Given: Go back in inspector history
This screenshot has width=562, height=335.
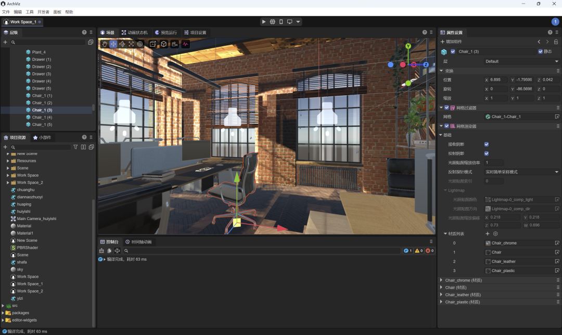Looking at the screenshot, I should pyautogui.click(x=539, y=42).
